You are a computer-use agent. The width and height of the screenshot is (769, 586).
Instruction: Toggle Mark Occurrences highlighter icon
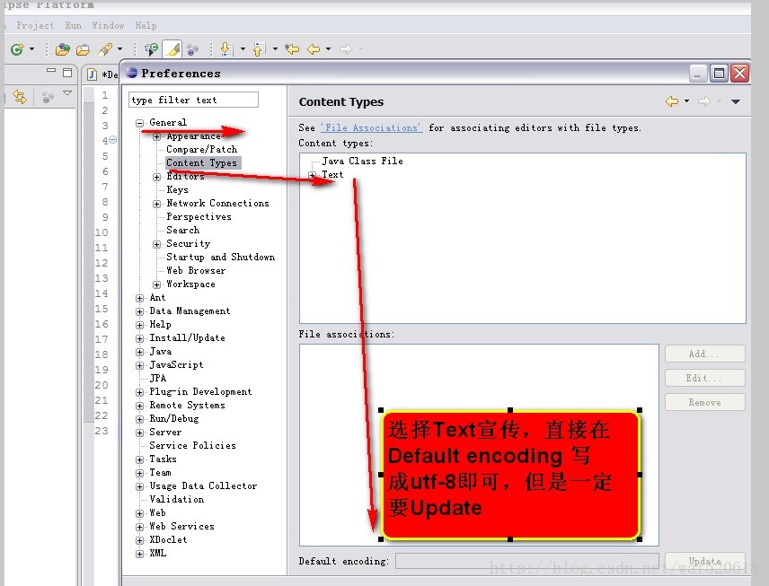(x=172, y=49)
